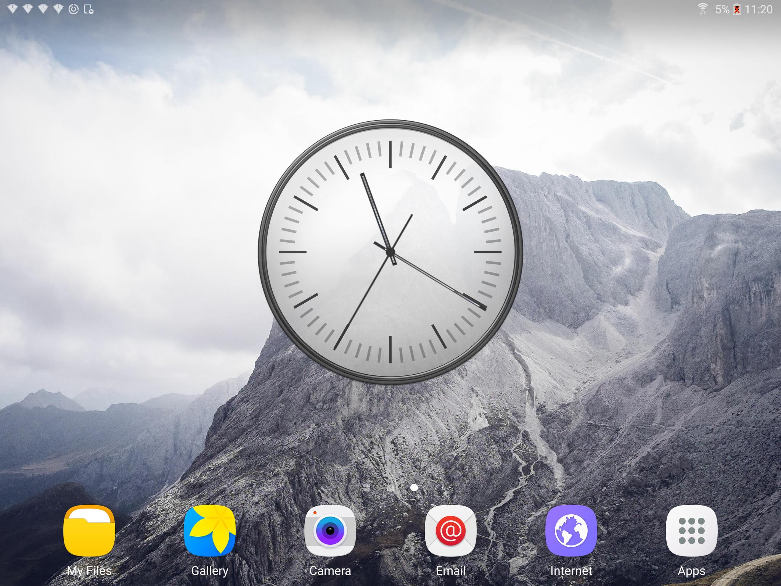Screen dimensions: 781x586
Task: Tap the circular power-refresh status icon
Action: [x=74, y=9]
